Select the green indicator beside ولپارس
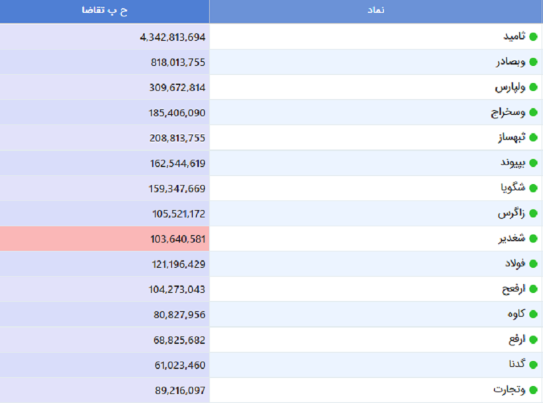Image resolution: width=543 pixels, height=403 pixels. coord(533,87)
